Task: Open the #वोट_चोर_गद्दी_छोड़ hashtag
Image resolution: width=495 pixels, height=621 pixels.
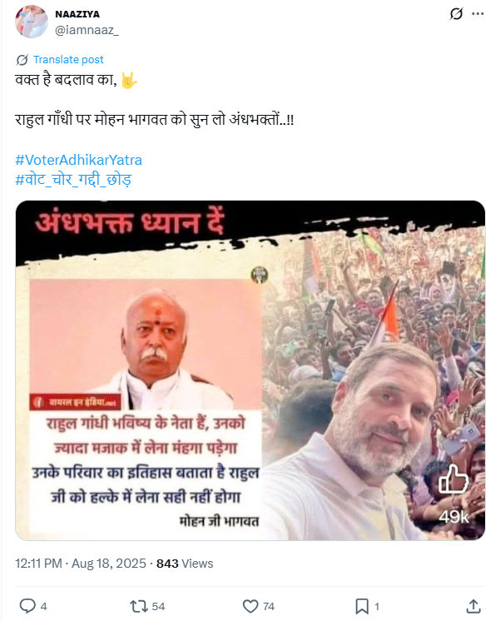Action: [73, 180]
